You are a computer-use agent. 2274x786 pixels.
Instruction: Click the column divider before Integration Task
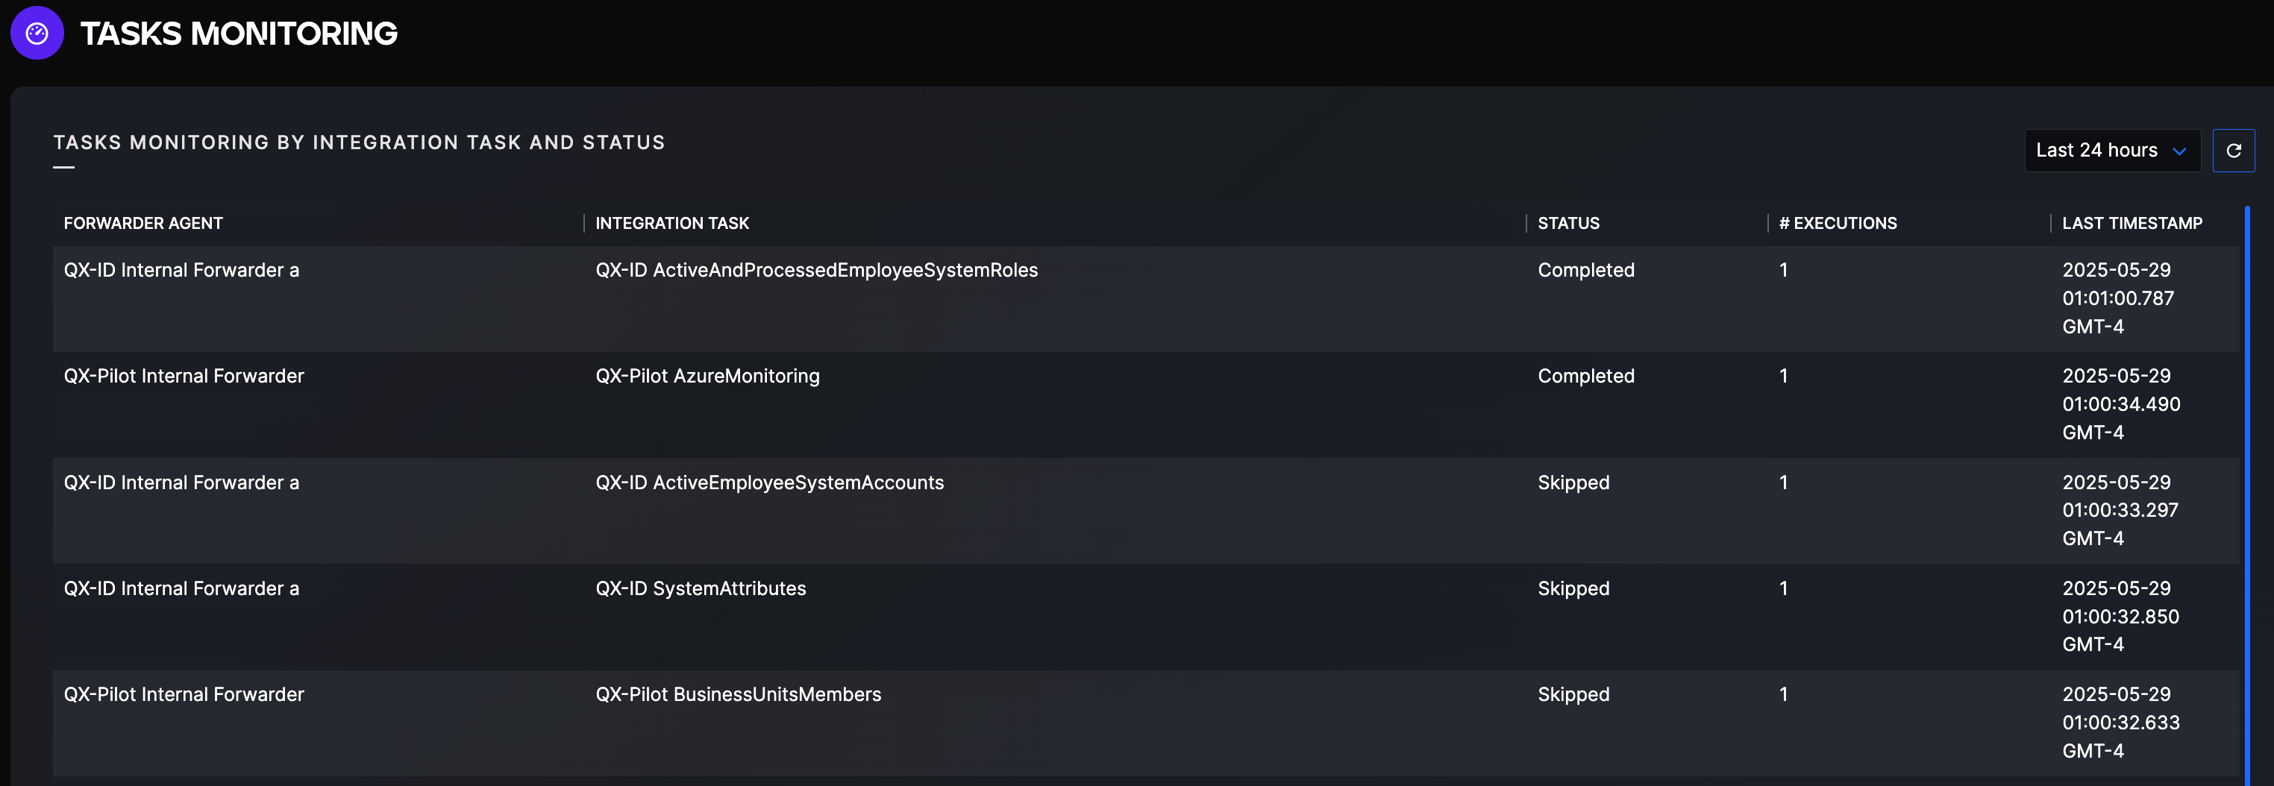click(584, 223)
